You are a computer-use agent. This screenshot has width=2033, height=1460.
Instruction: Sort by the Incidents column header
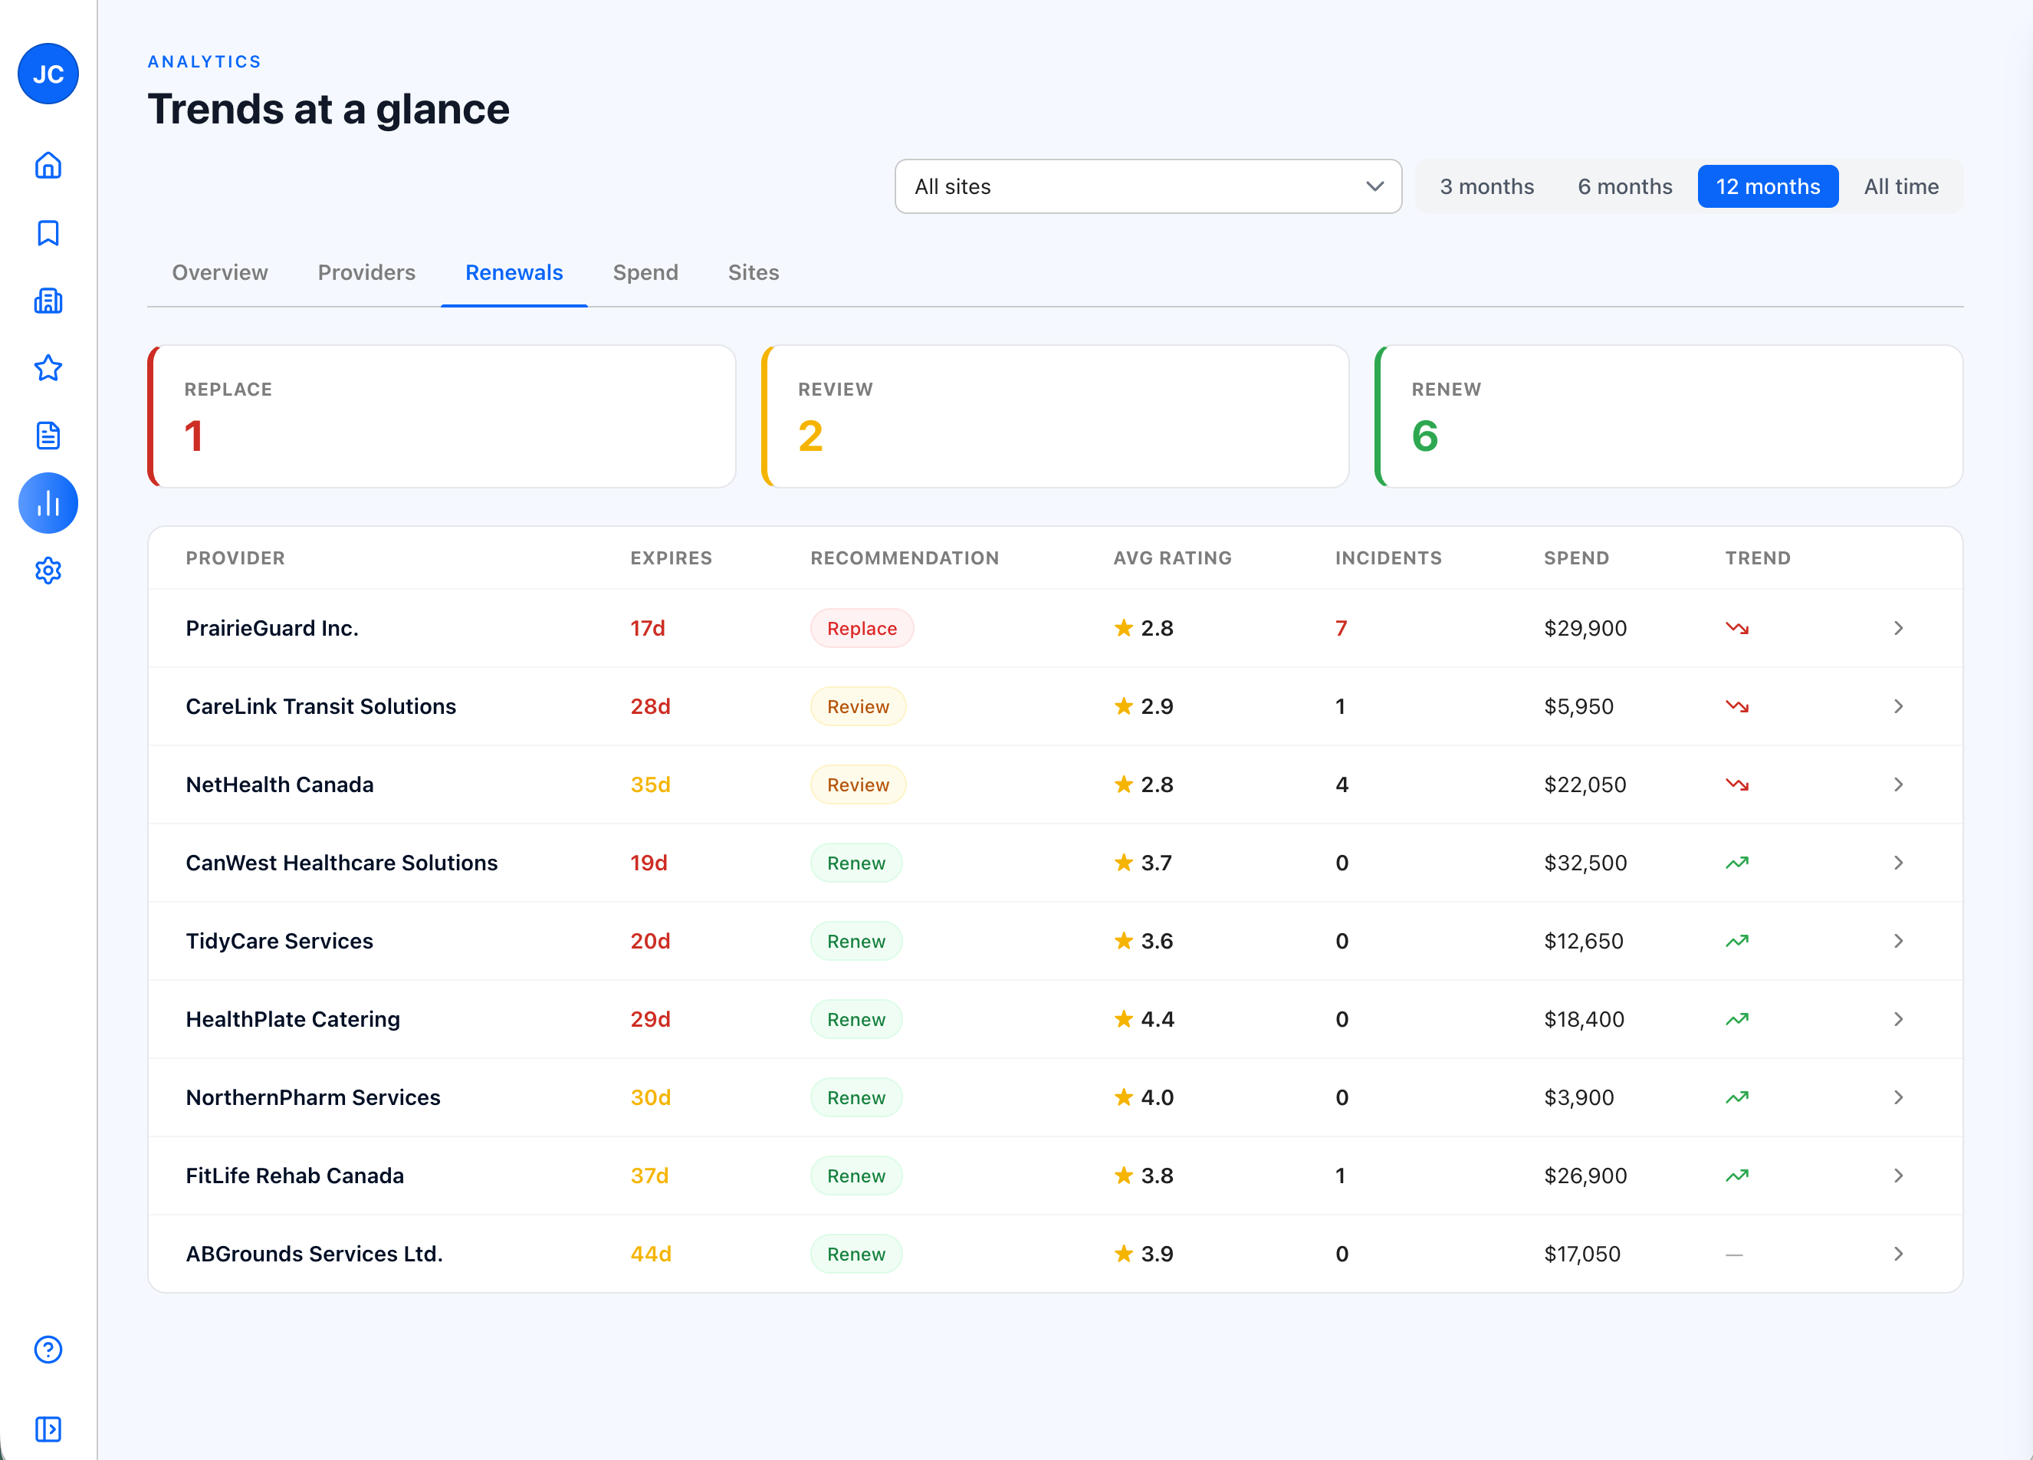(x=1388, y=557)
